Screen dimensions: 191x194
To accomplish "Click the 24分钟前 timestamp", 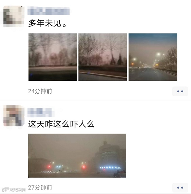I will click(40, 91).
